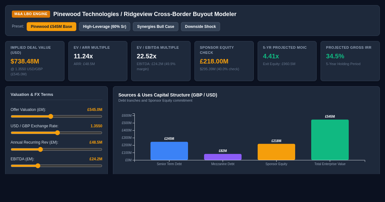Viewport: 385px width, 202px height.
Task: Click the £245M bar data label
Action: [169, 139]
